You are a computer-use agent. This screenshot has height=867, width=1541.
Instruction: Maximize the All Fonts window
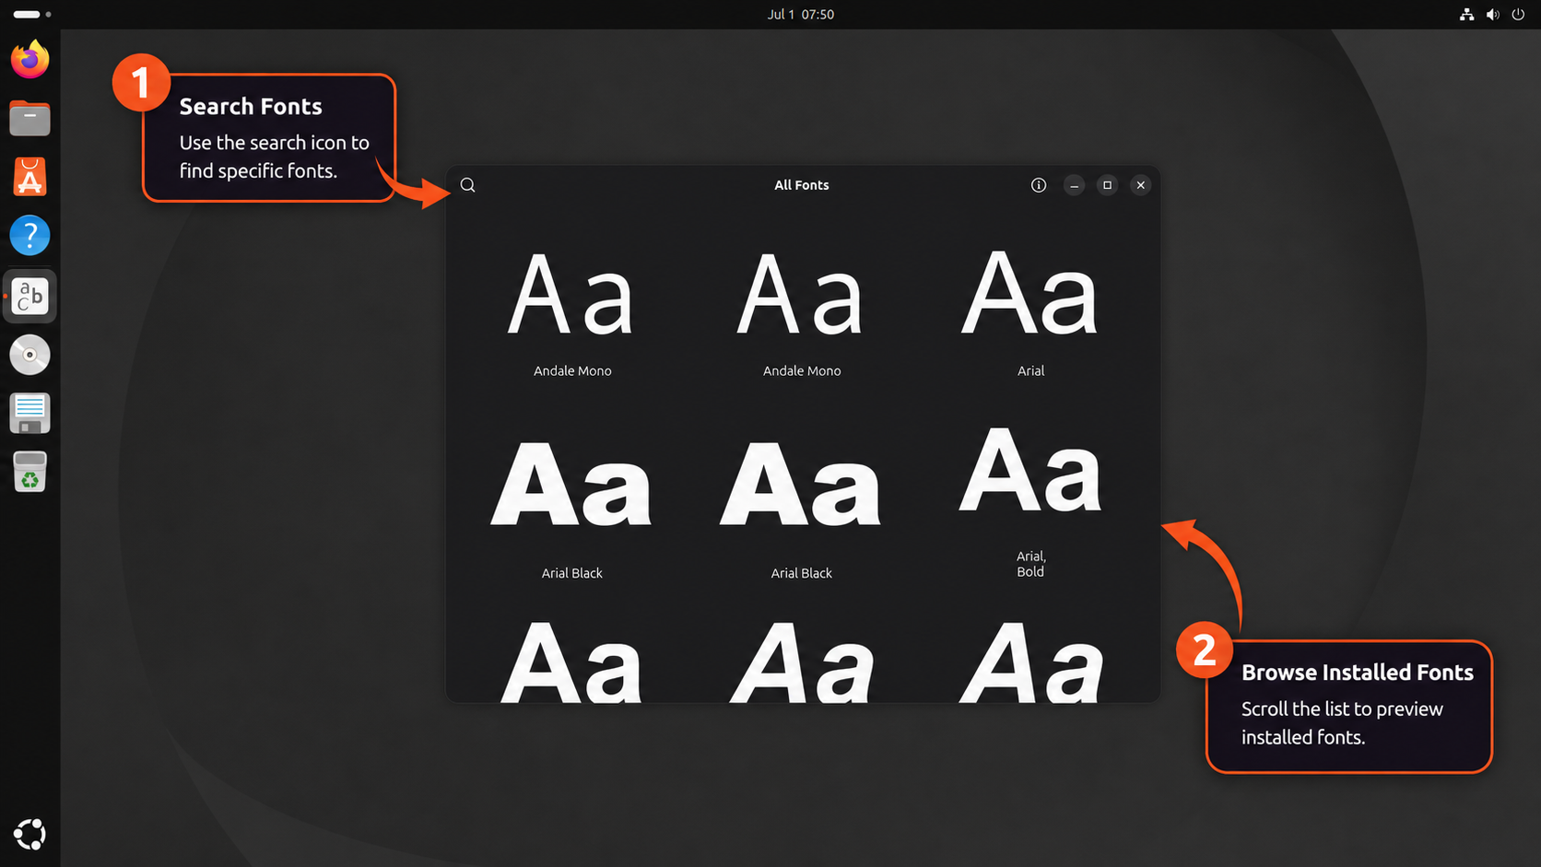[x=1108, y=185]
